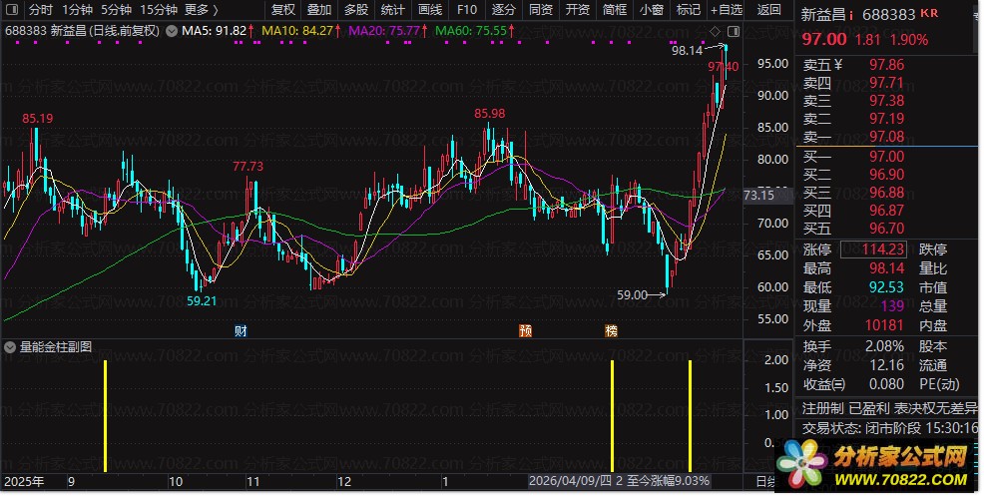The width and height of the screenshot is (984, 496).
Task: Click the KR badge beside stock code
Action: pos(929,14)
